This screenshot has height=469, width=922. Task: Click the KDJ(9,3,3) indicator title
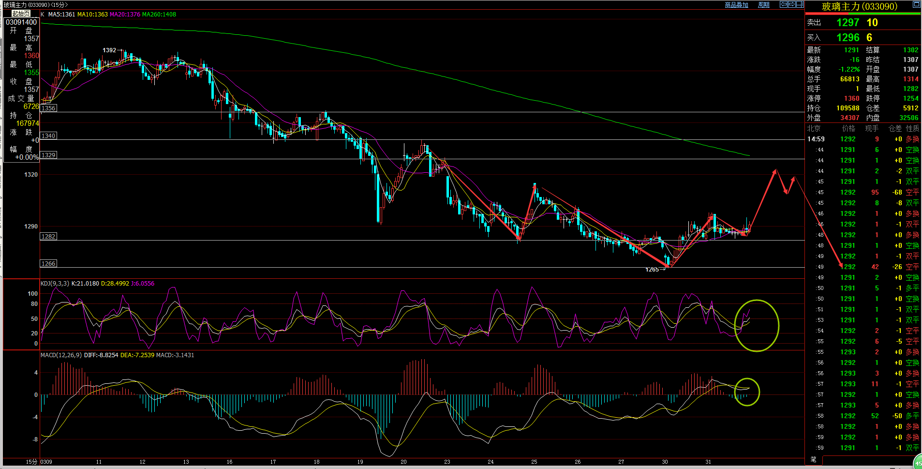point(55,284)
